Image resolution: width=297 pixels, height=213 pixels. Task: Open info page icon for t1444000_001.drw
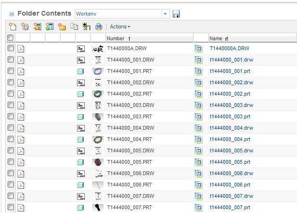(x=199, y=60)
